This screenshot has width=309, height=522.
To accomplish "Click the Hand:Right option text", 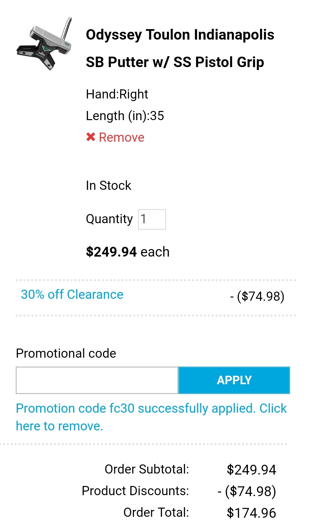I will pos(117,94).
